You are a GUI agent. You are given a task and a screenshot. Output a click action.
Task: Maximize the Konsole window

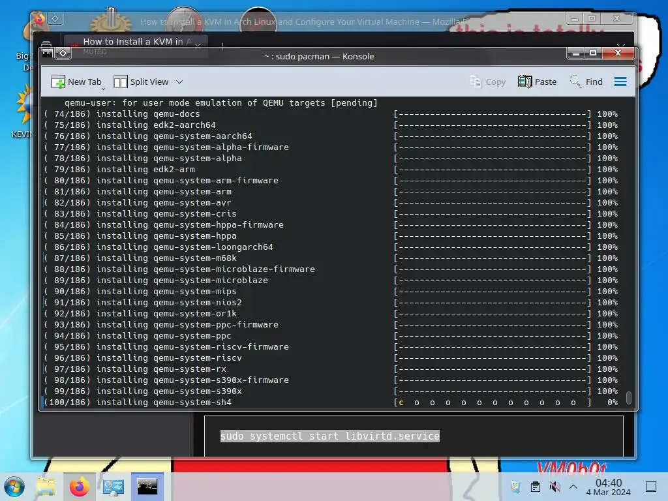(592, 53)
